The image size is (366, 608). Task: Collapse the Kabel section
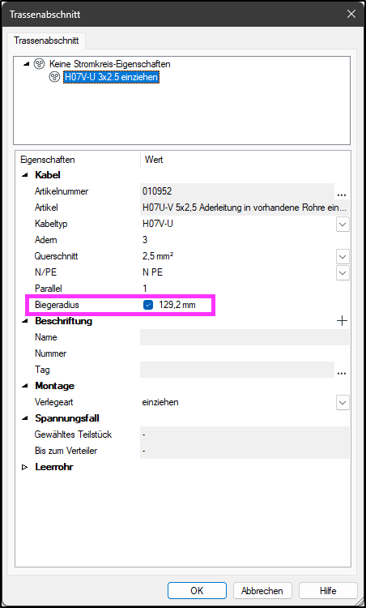pos(25,175)
